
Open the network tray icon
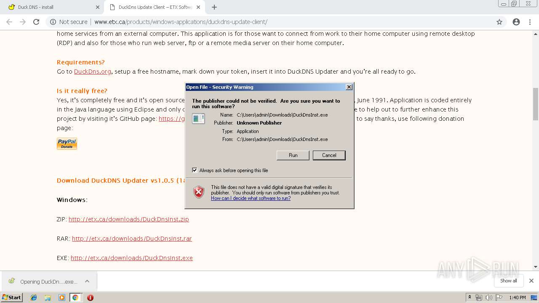[x=479, y=298]
